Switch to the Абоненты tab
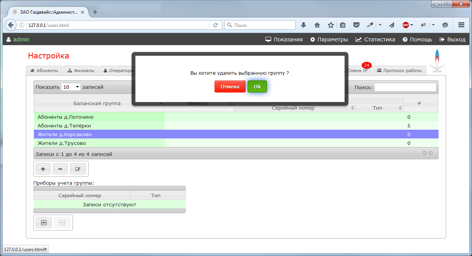Image resolution: width=472 pixels, height=256 pixels. tap(44, 71)
